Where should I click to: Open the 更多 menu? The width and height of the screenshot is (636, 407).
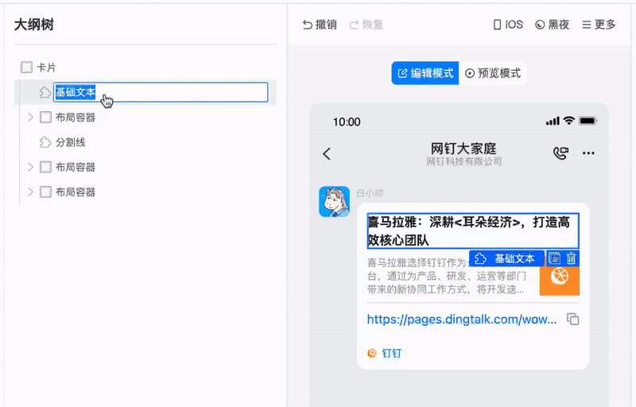click(x=599, y=25)
